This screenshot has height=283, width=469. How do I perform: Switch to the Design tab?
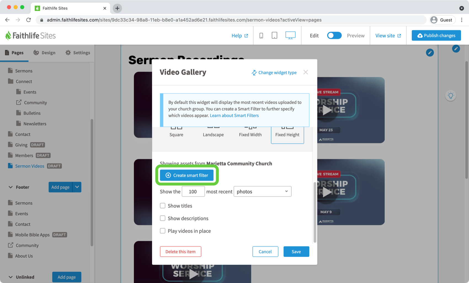44,53
